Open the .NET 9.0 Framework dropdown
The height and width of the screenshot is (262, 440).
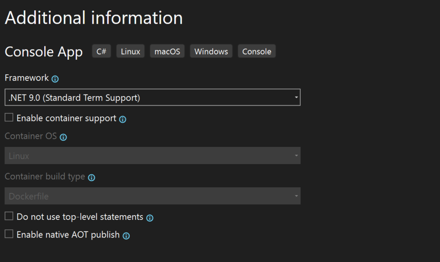[152, 97]
